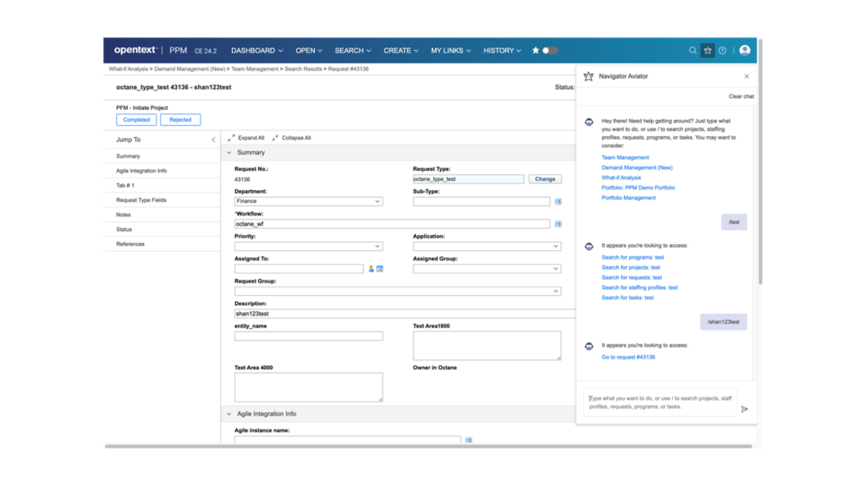Open the Help question mark icon

point(722,51)
